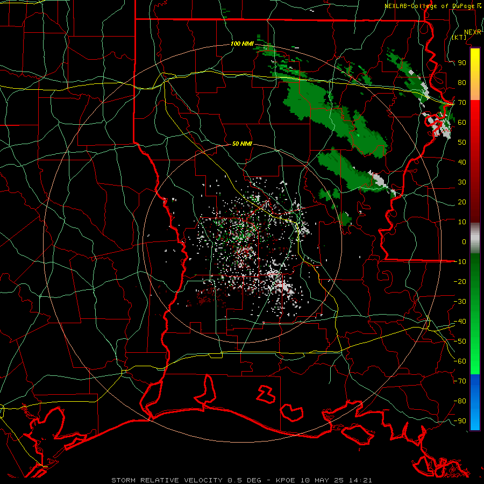Click the -10 value on the velocity scale
This screenshot has width=484, height=484.
click(460, 262)
